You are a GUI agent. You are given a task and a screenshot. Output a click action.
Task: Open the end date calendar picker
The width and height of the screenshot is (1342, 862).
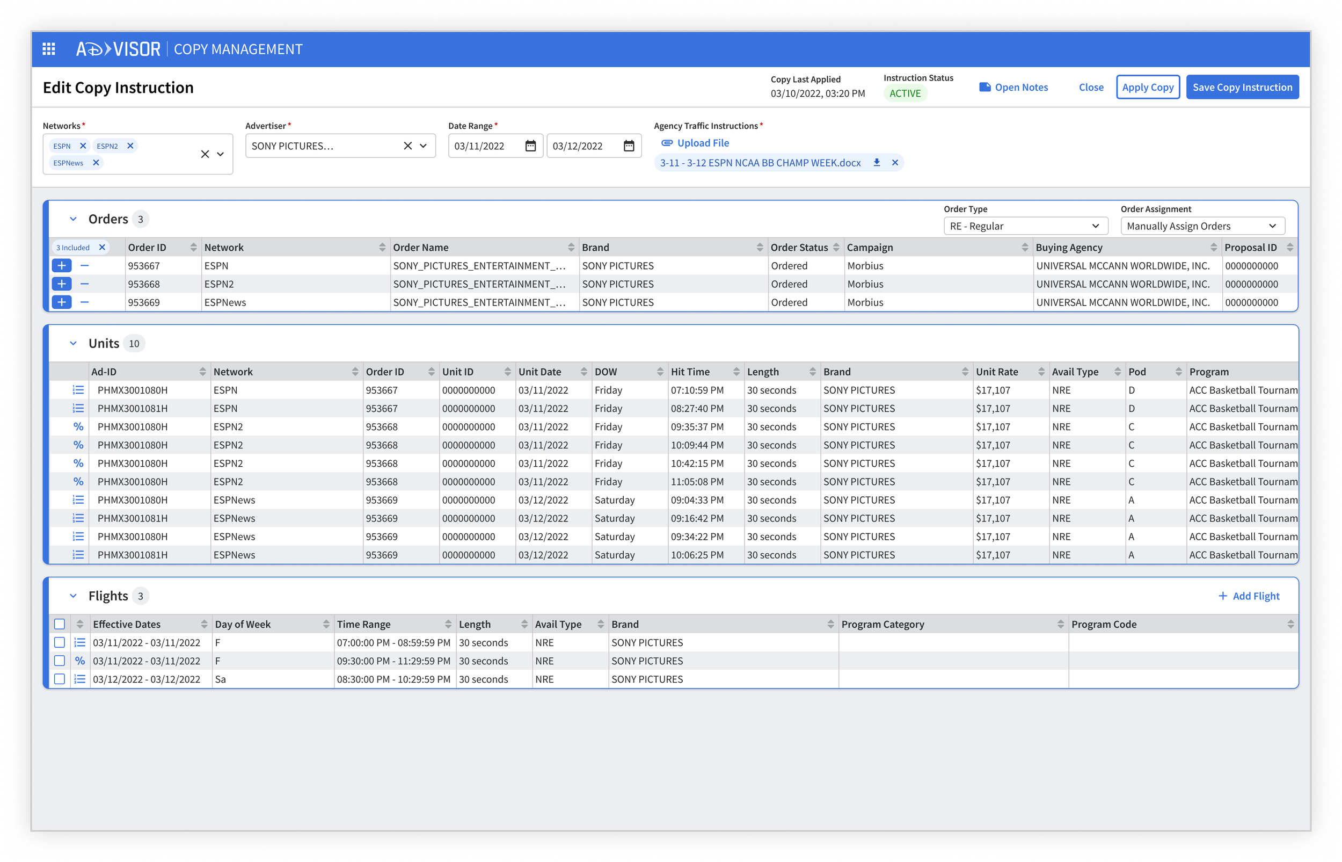pyautogui.click(x=629, y=146)
